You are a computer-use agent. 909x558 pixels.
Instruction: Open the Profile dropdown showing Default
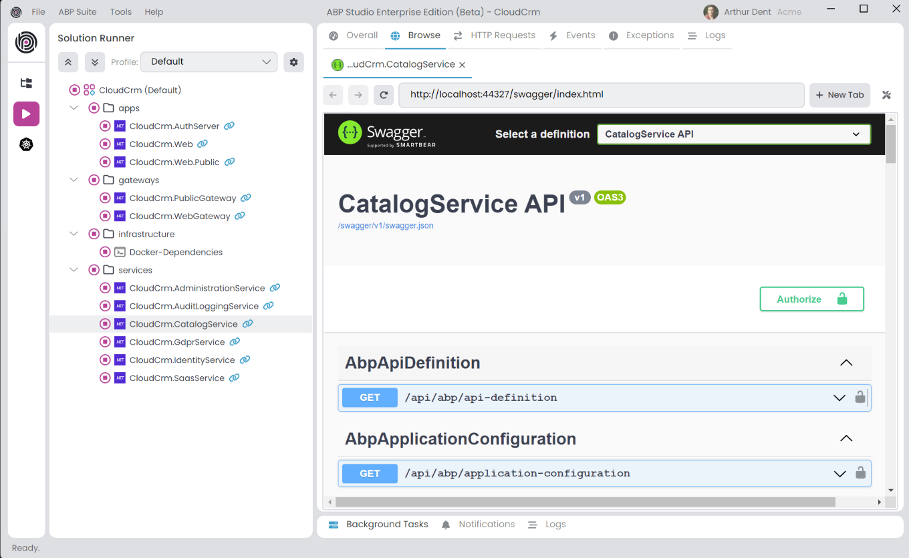tap(209, 61)
